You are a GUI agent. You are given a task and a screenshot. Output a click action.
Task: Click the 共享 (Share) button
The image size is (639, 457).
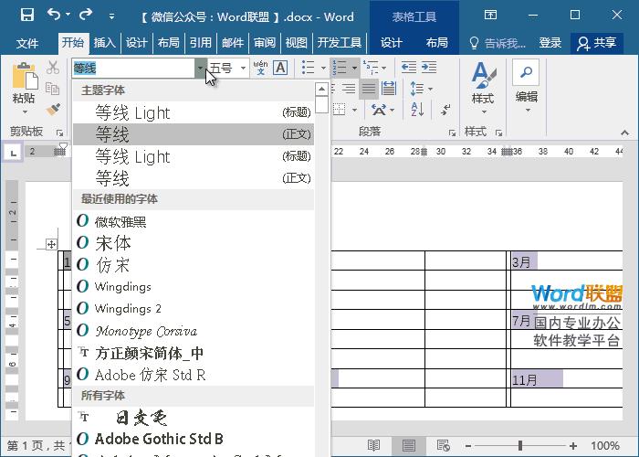click(x=597, y=43)
